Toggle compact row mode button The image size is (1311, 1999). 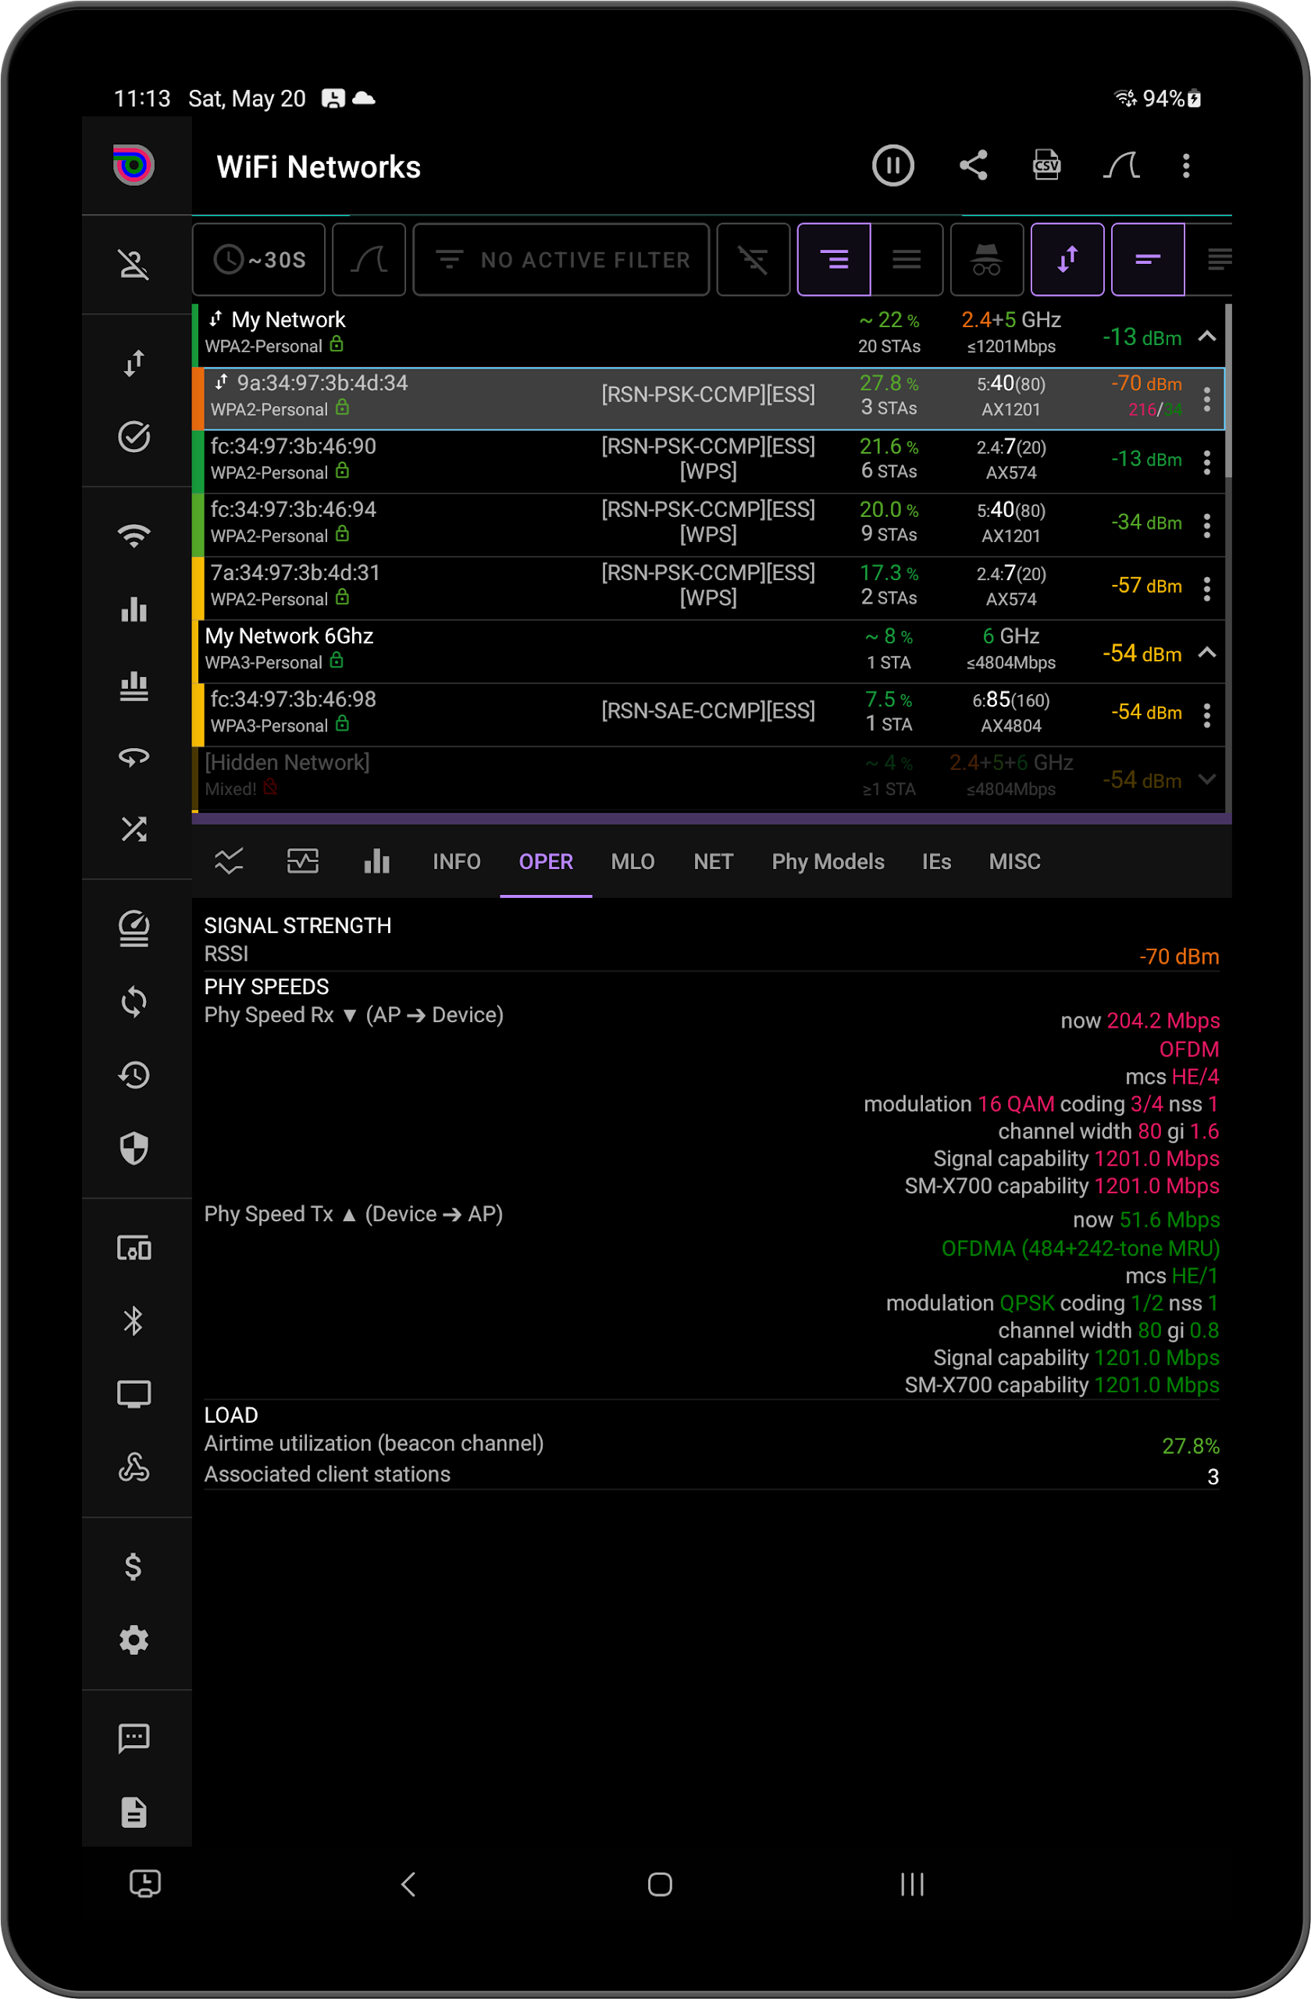tap(1148, 259)
